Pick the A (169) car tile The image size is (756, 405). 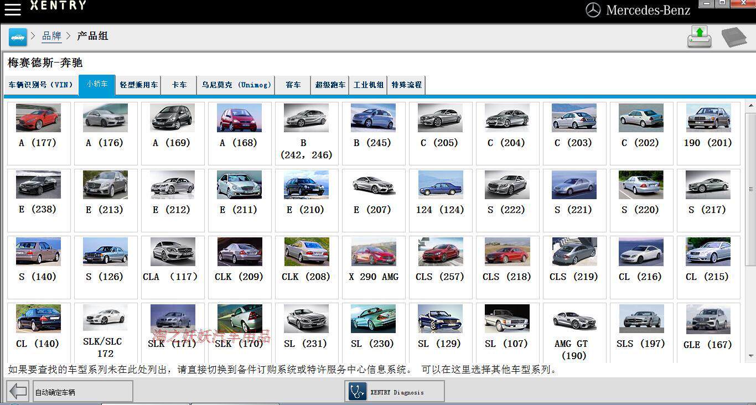tap(173, 133)
